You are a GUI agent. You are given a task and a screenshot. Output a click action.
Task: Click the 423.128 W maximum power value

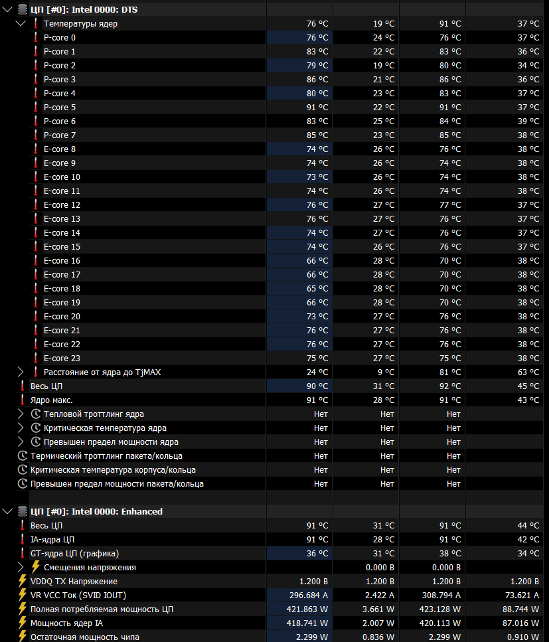pyautogui.click(x=439, y=609)
